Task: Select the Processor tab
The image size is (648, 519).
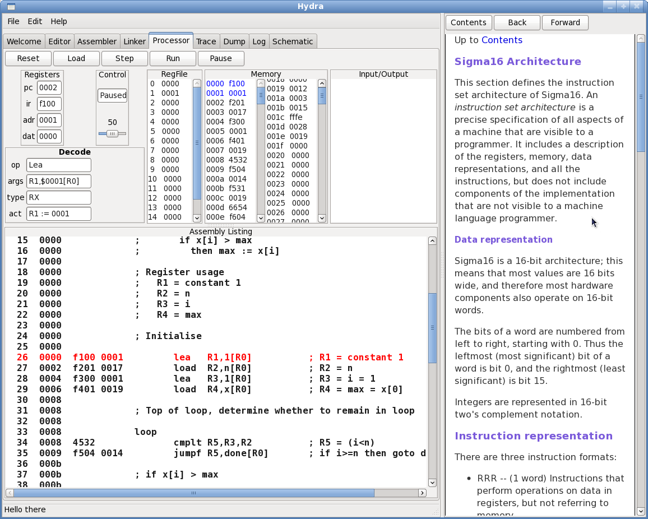Action: click(x=171, y=40)
